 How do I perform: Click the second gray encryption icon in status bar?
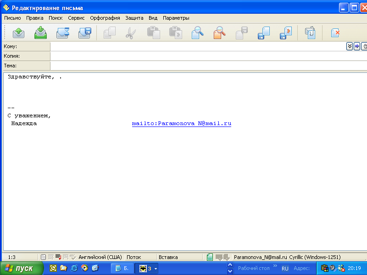click(x=226, y=257)
